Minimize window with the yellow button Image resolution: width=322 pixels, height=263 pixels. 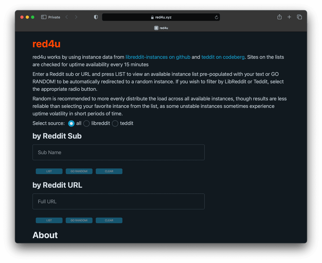coord(27,17)
